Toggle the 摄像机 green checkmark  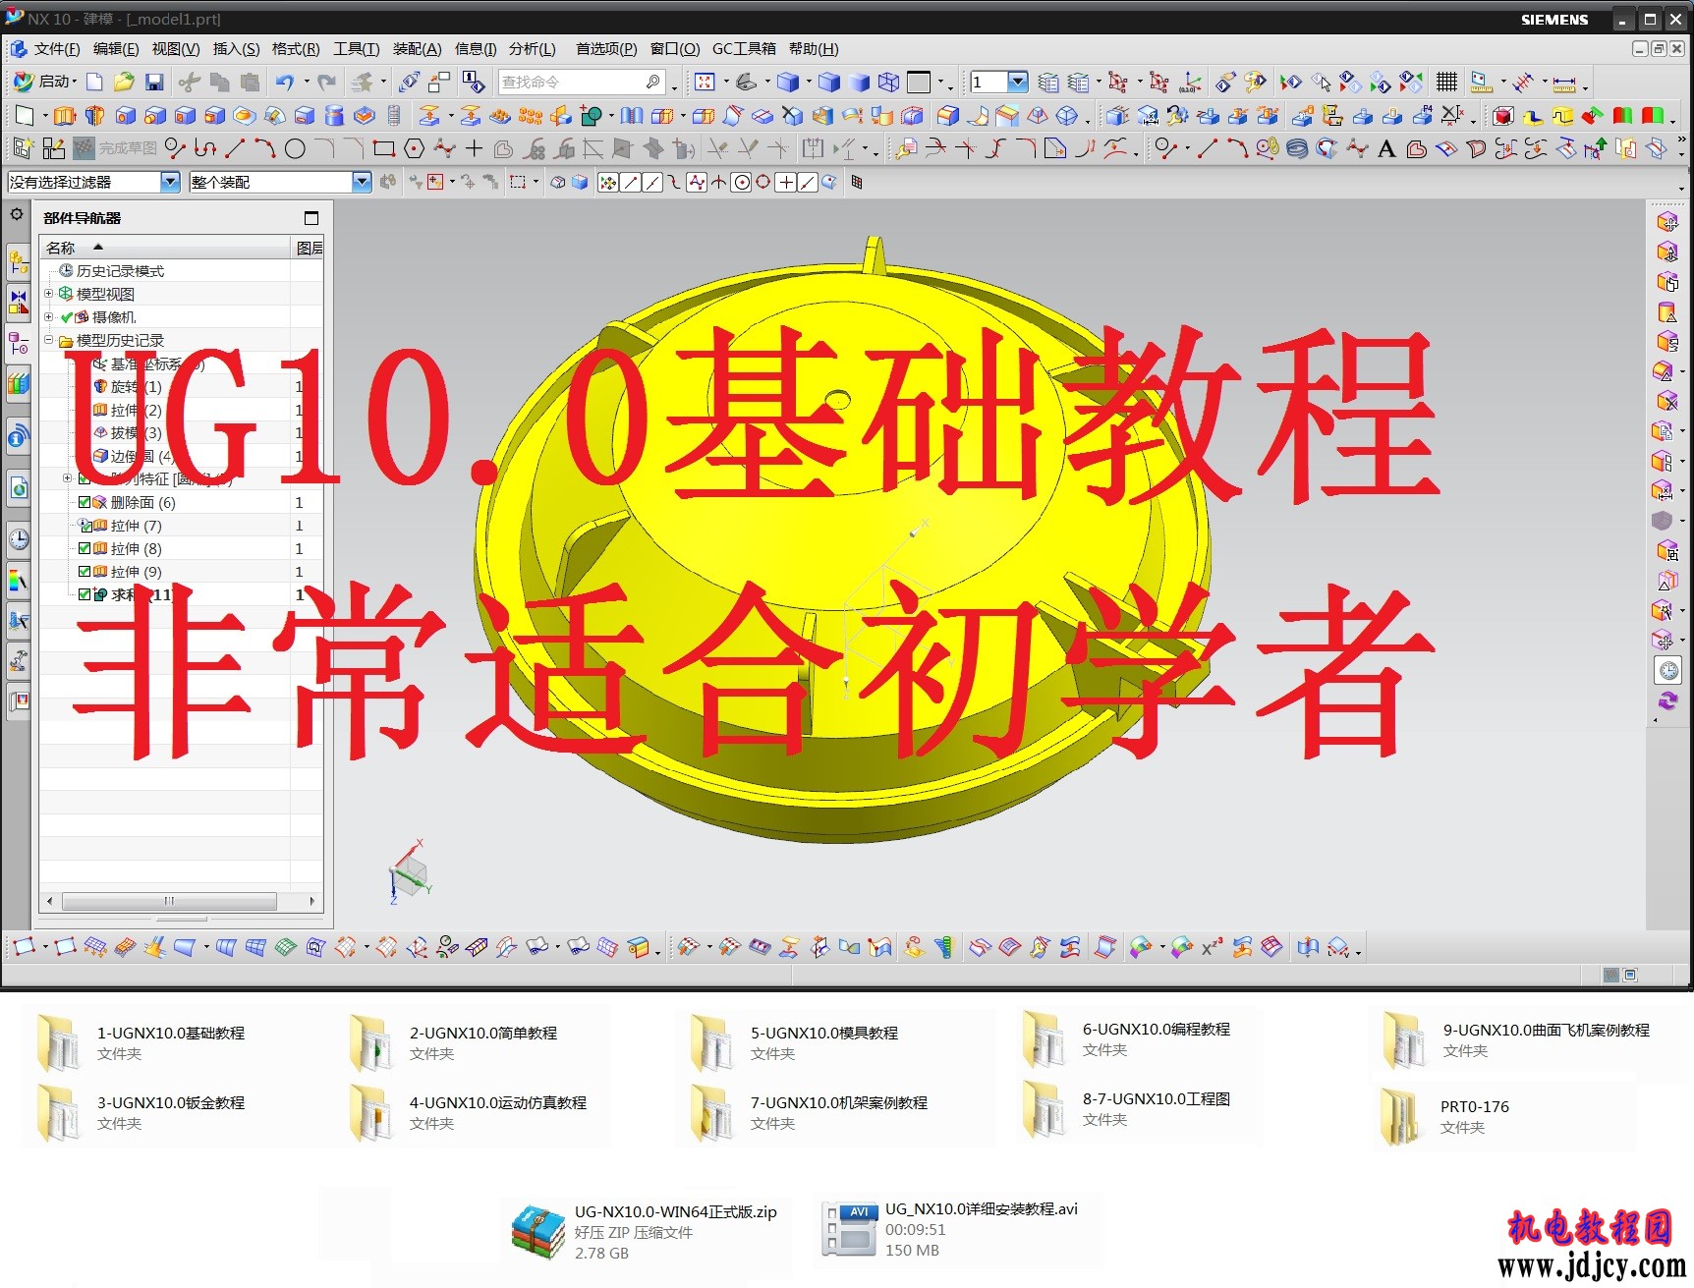pos(67,317)
